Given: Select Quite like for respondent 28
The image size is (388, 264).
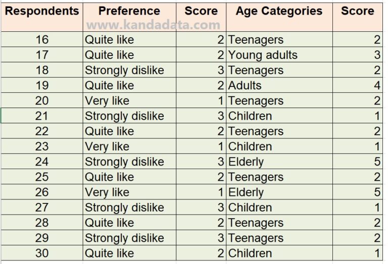Looking at the screenshot, I should click(109, 223).
